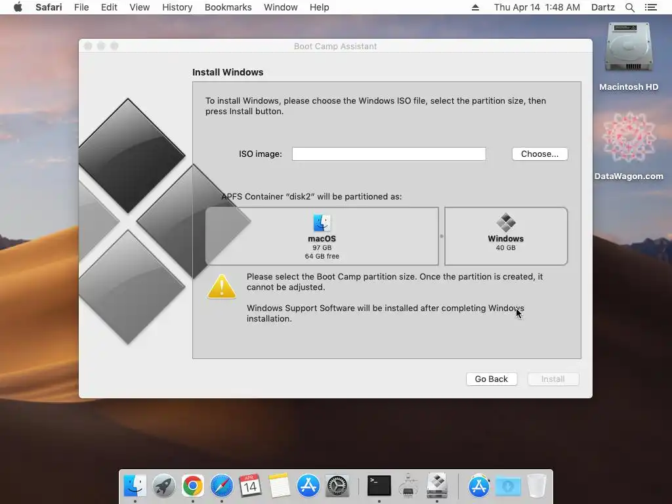Click the ISO image path field
Viewport: 672px width, 504px height.
(388, 154)
